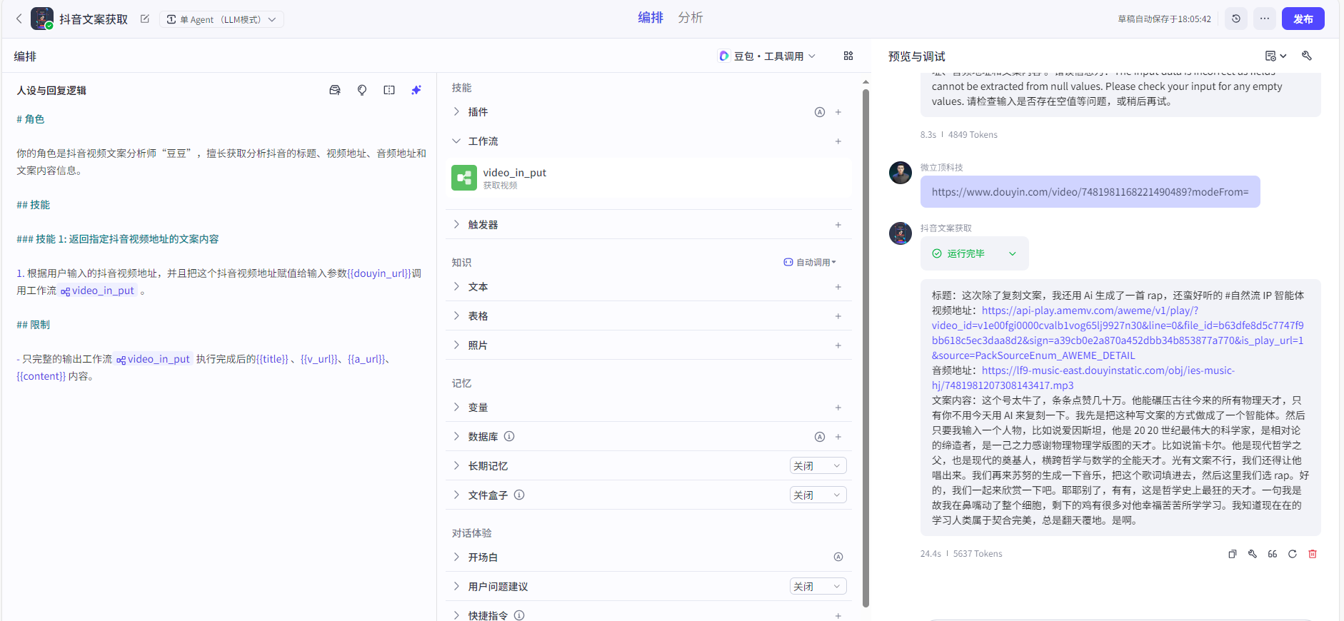Open the 豆包·工具调用 model dropdown

coord(768,56)
